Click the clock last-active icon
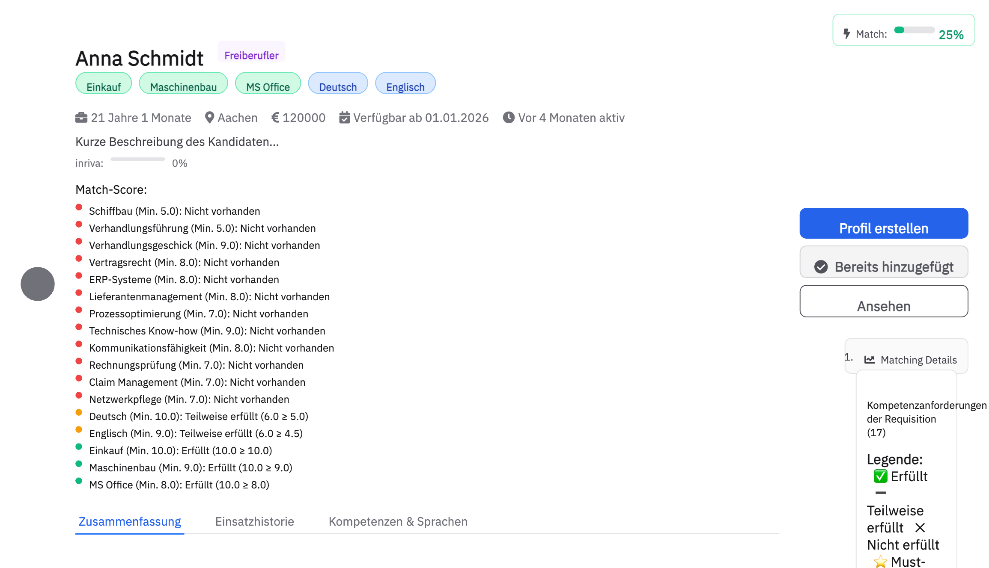989x568 pixels. [509, 118]
